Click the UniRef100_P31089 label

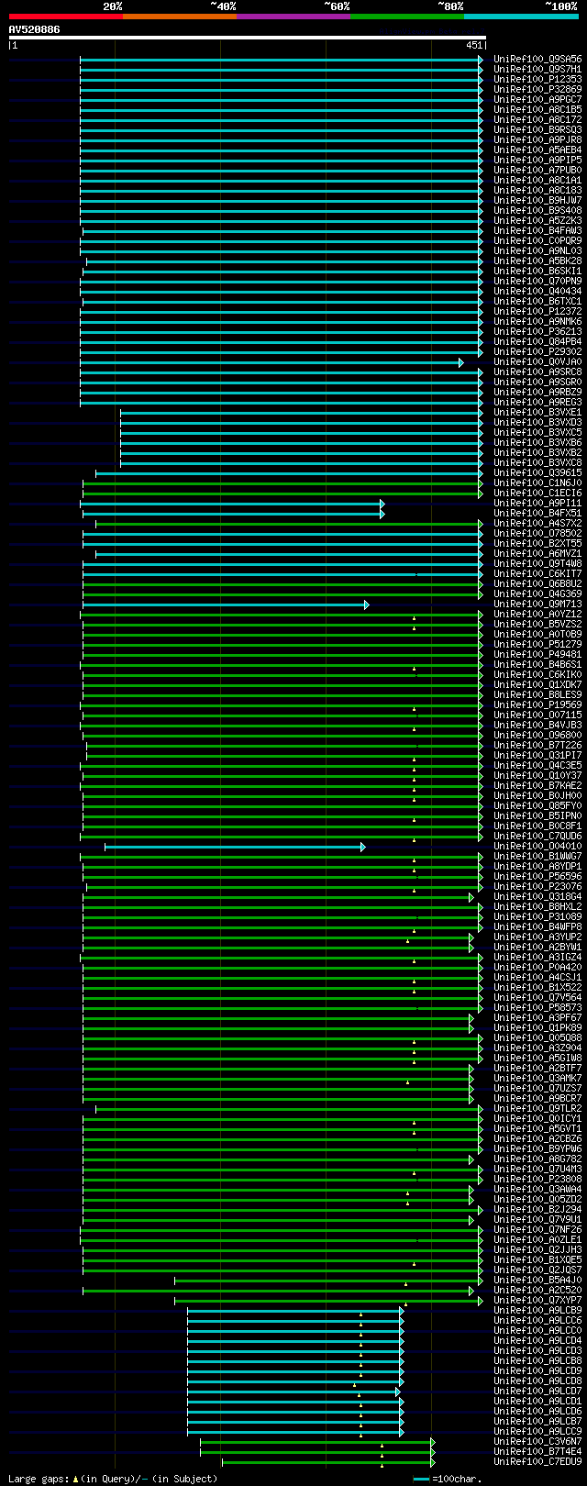[537, 916]
